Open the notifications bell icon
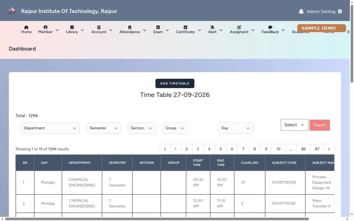The width and height of the screenshot is (354, 221). [x=301, y=11]
